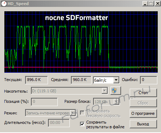Click the HD_Speed gauge icon in title bar
The width and height of the screenshot is (161, 133).
[x=4, y=4]
